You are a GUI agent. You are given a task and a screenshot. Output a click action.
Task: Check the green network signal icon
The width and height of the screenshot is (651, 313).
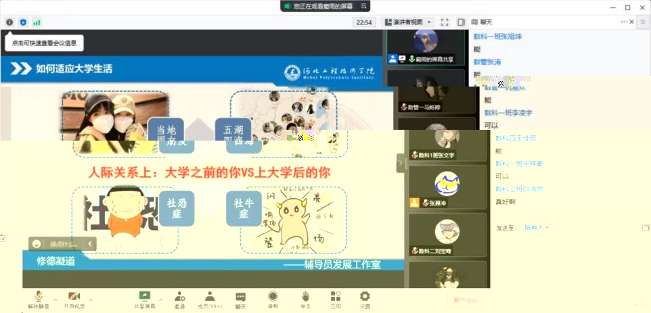point(37,22)
